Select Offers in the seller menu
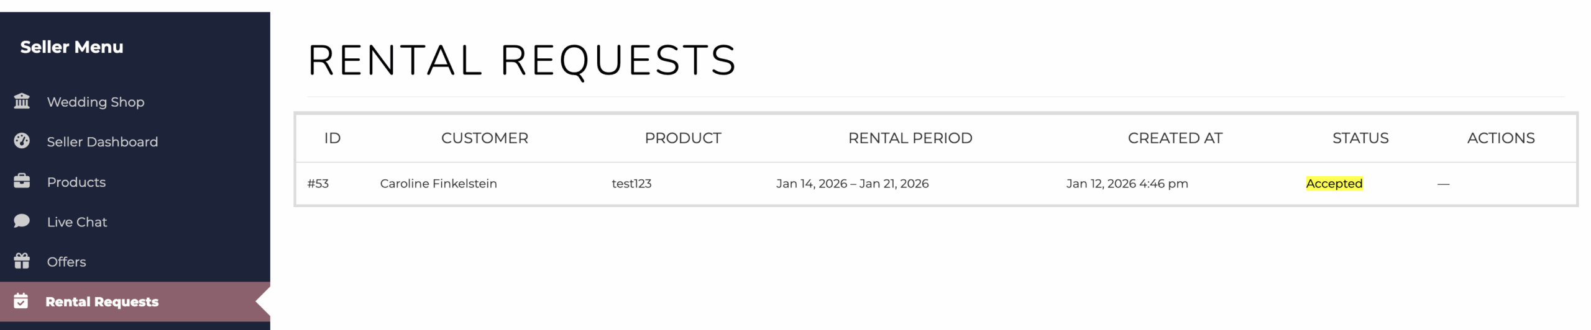Viewport: 1591px width, 330px height. coord(66,262)
